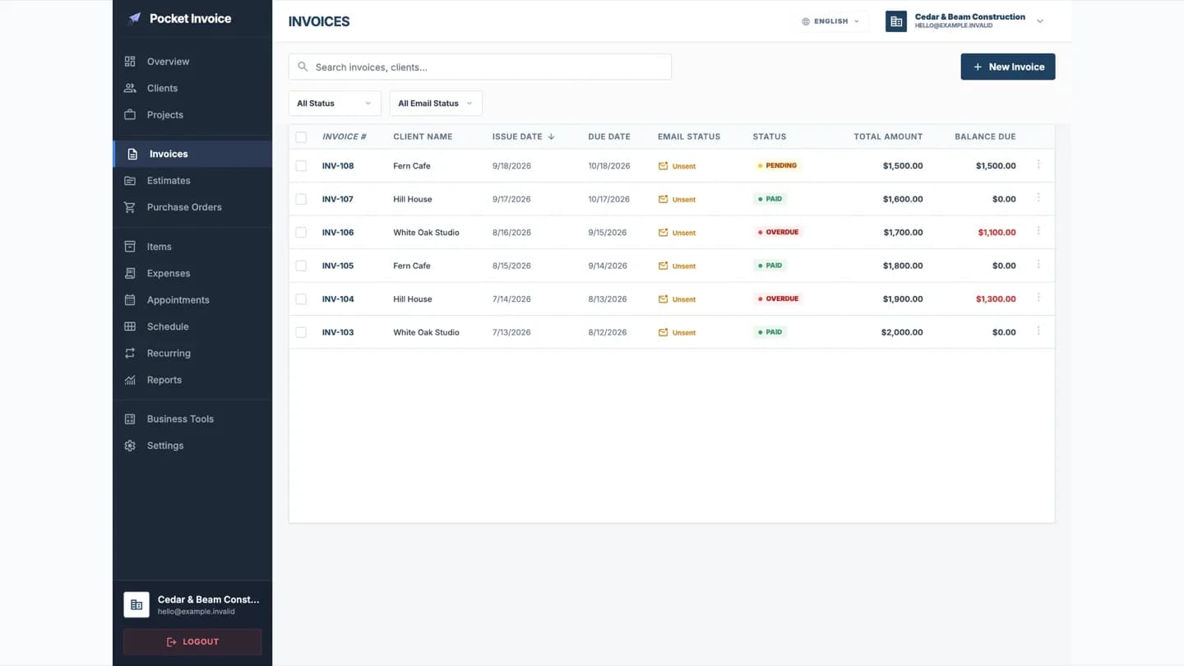Click the Recurring arrows icon

tap(130, 354)
